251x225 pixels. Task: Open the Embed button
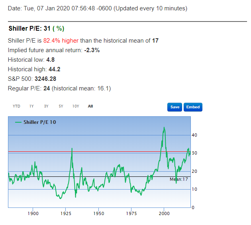click(x=193, y=107)
